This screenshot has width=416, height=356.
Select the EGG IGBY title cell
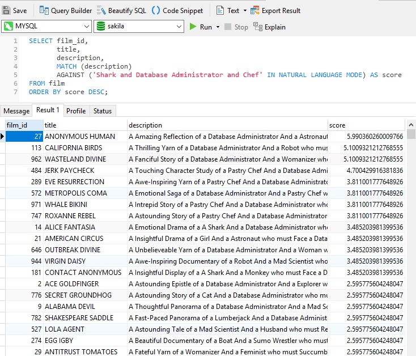(x=85, y=341)
